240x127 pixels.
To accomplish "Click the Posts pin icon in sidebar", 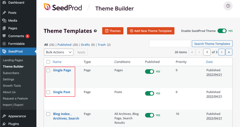I will 4,13.
